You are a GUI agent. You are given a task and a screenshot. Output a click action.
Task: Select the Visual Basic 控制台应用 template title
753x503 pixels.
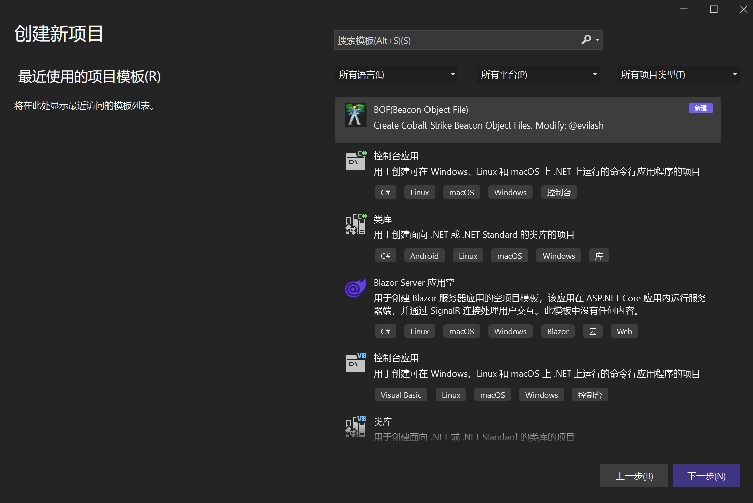click(x=396, y=358)
